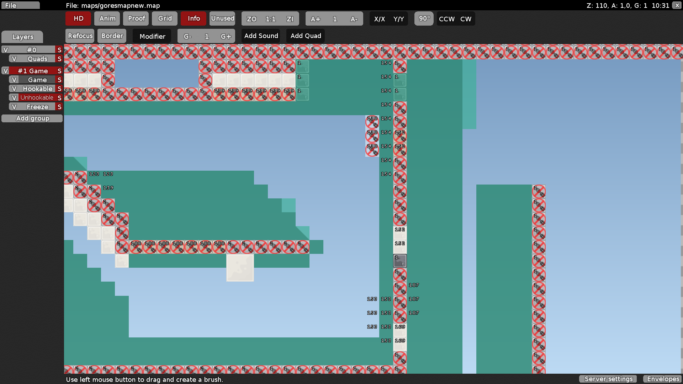Toggle the Info tile display
The height and width of the screenshot is (384, 683).
pyautogui.click(x=194, y=18)
